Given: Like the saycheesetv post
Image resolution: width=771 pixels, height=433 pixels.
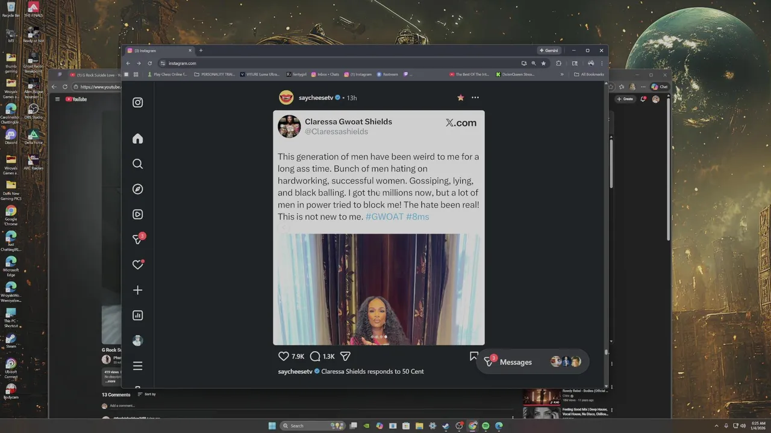Looking at the screenshot, I should pyautogui.click(x=284, y=356).
